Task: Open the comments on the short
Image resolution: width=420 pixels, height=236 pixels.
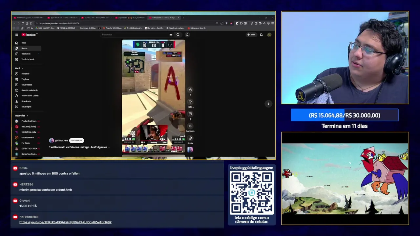Action: pyautogui.click(x=190, y=114)
